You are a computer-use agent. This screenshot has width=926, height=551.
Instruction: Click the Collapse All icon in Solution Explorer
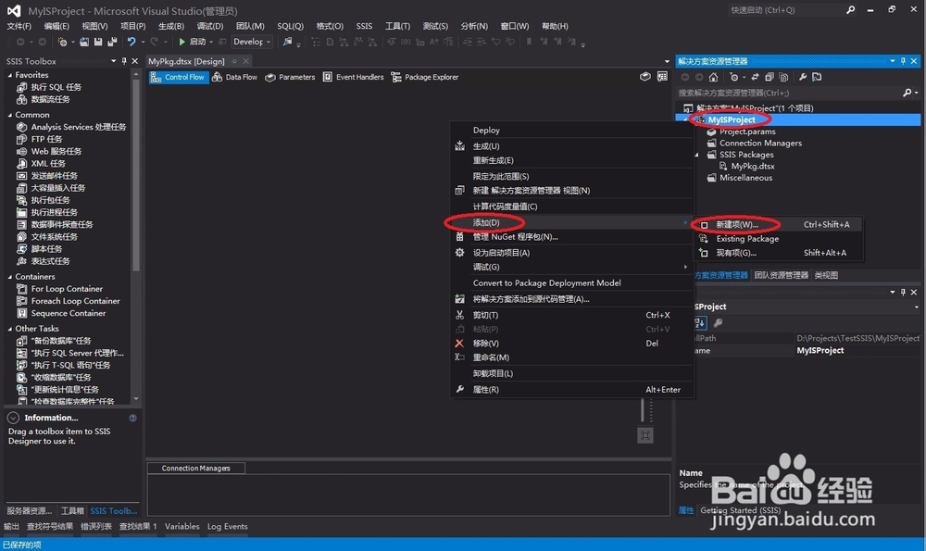[x=769, y=77]
